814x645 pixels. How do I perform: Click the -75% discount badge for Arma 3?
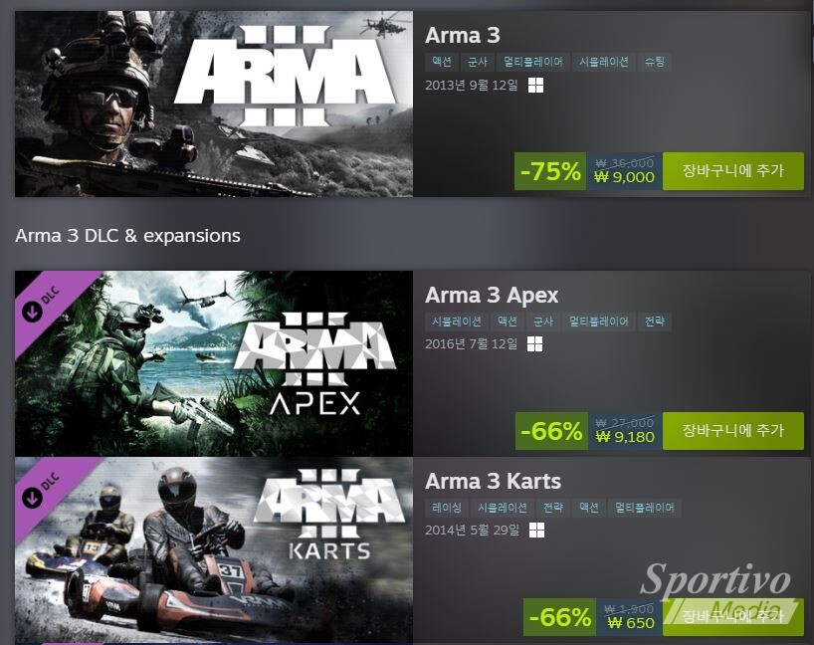click(x=550, y=171)
